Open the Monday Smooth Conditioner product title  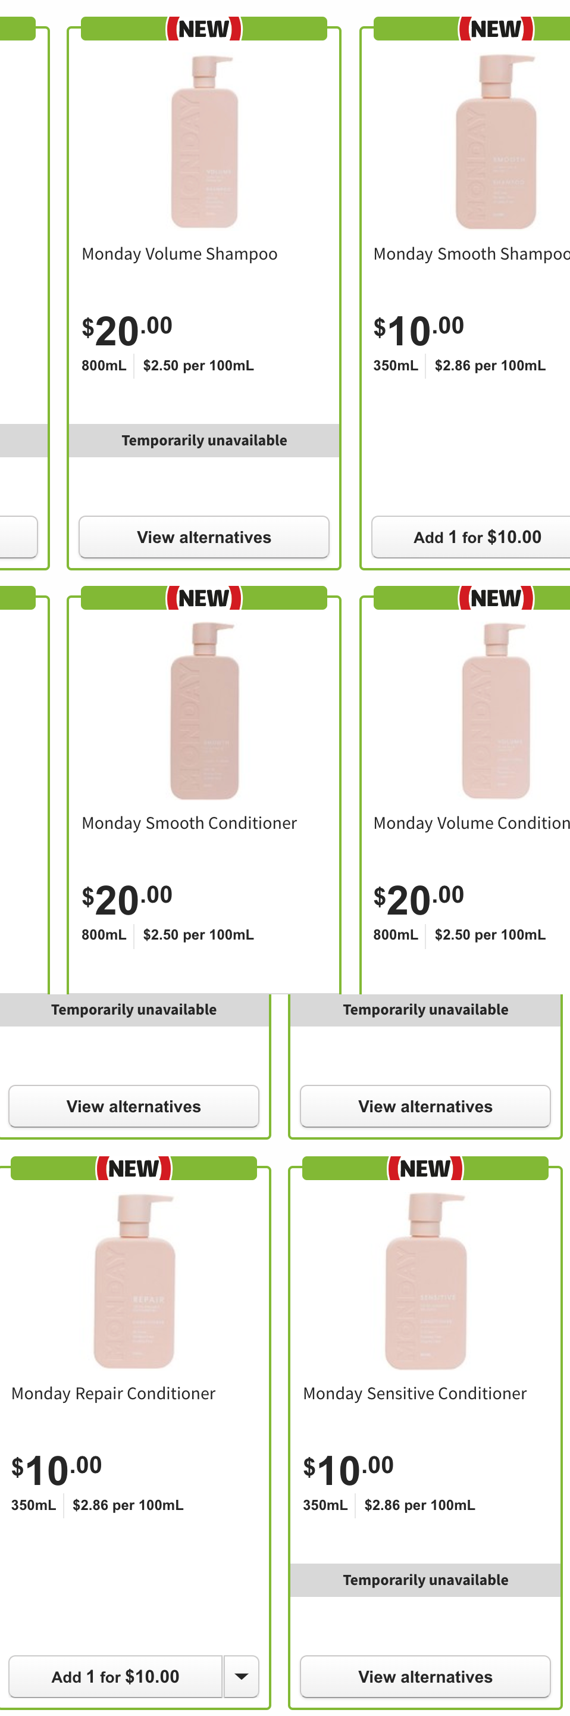[189, 823]
